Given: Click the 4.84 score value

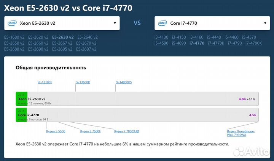Looking at the screenshot, I should (x=242, y=99).
